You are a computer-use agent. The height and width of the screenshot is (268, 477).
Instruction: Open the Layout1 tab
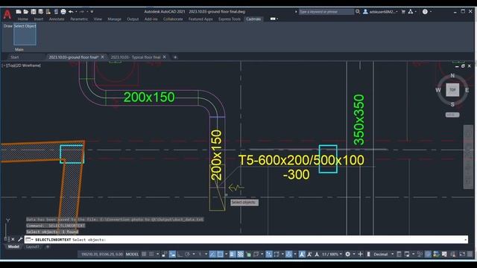coord(33,246)
